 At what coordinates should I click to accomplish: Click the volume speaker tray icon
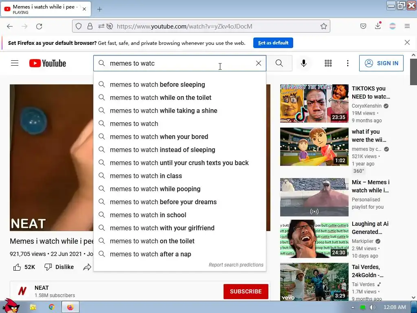click(372, 307)
